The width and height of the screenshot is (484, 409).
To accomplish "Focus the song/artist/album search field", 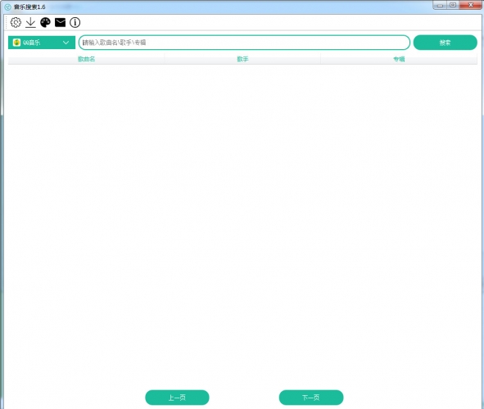I will click(x=244, y=43).
